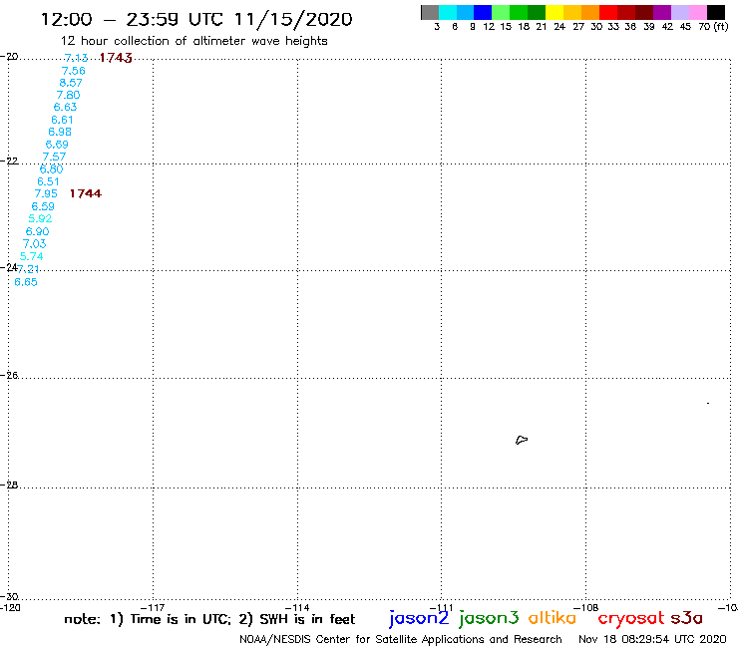Select the legend scale label 12
738x648 pixels.
coord(489,26)
